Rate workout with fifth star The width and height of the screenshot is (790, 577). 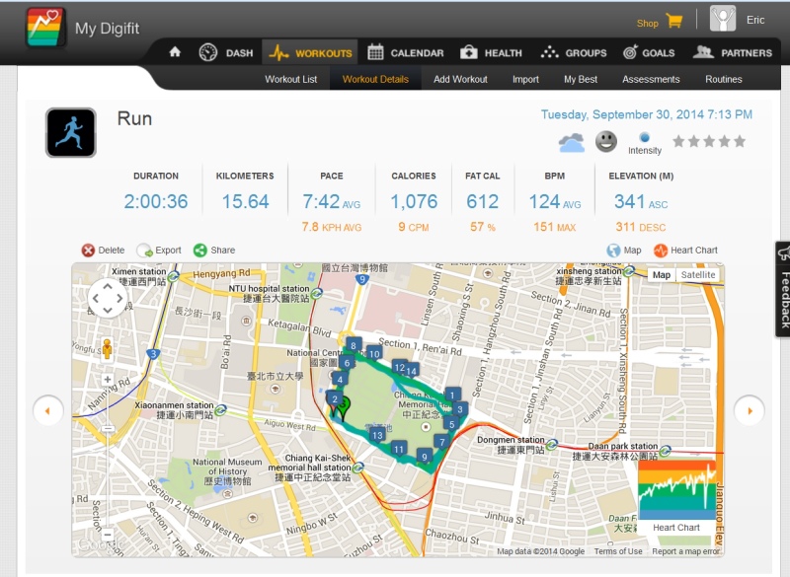740,141
